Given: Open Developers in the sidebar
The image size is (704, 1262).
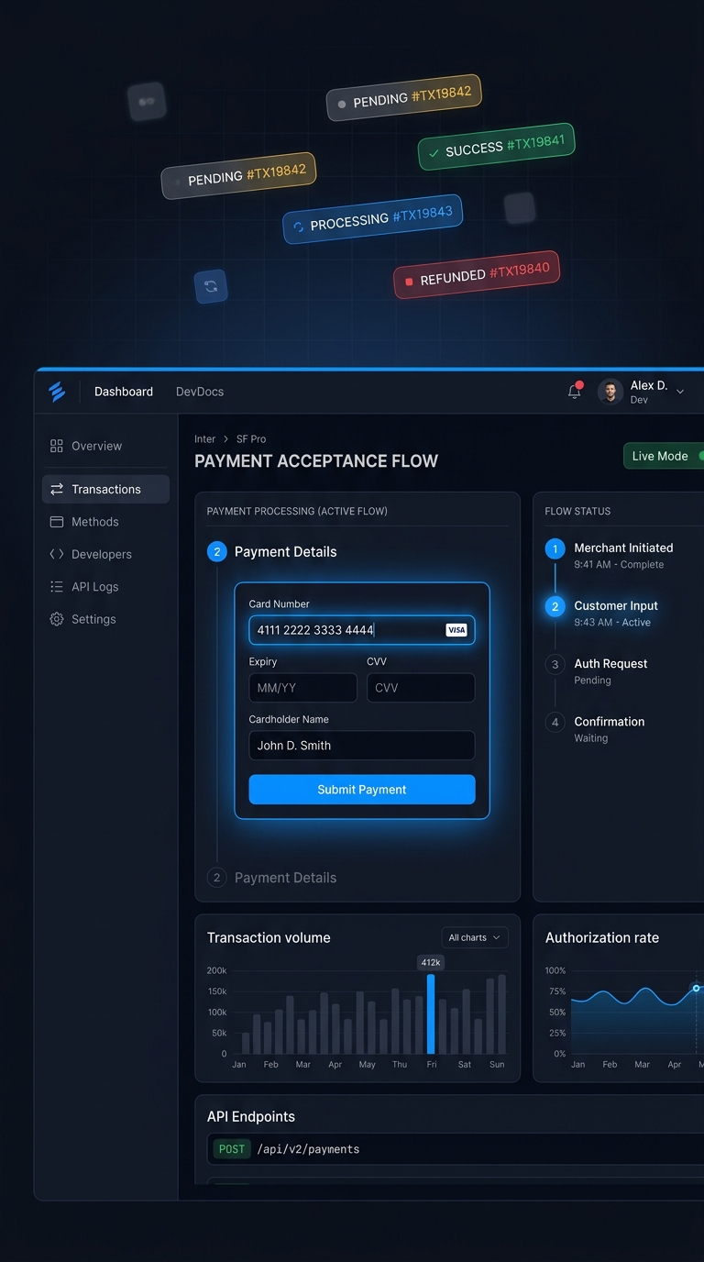Looking at the screenshot, I should click(105, 554).
